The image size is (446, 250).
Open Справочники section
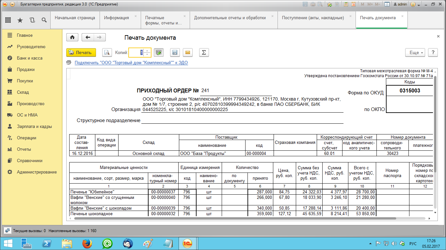click(x=32, y=160)
